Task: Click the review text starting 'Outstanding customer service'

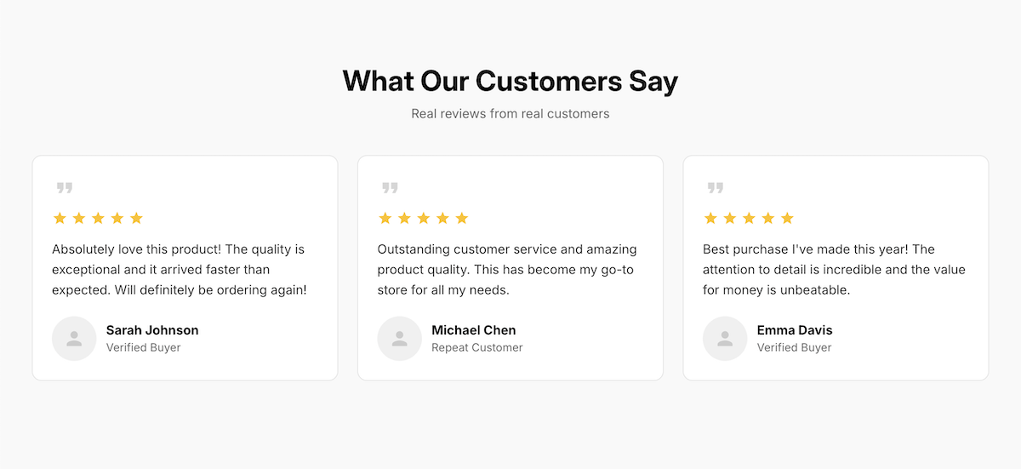Action: (x=507, y=270)
